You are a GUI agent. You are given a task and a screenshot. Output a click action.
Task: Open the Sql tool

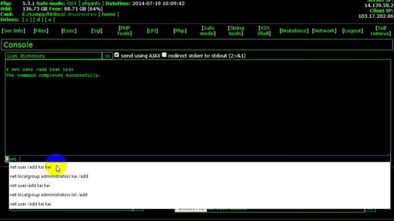[97, 31]
